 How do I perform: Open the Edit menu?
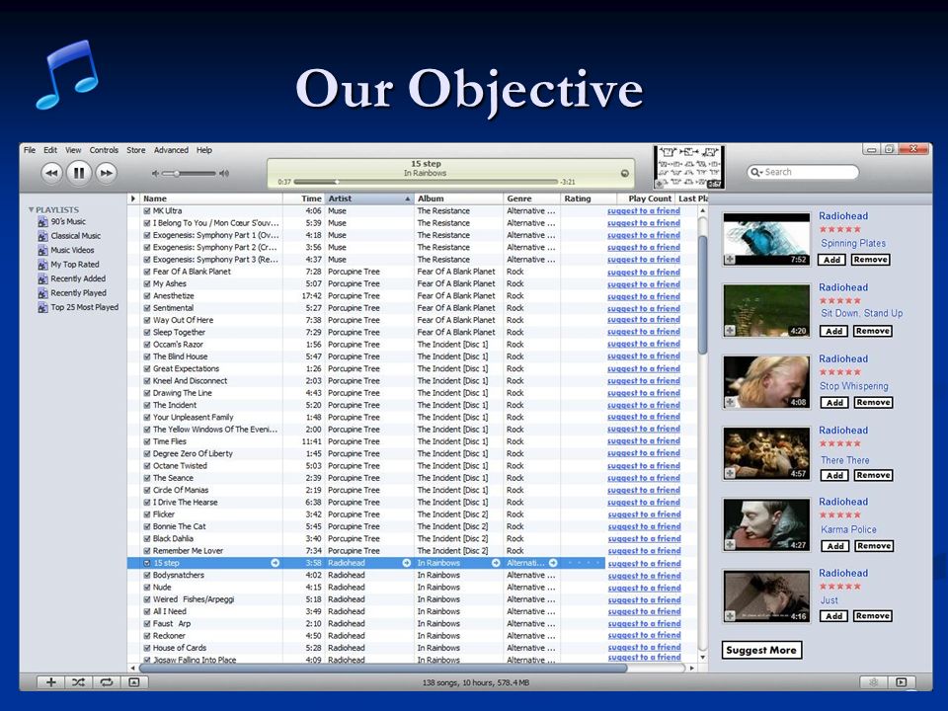[x=50, y=150]
